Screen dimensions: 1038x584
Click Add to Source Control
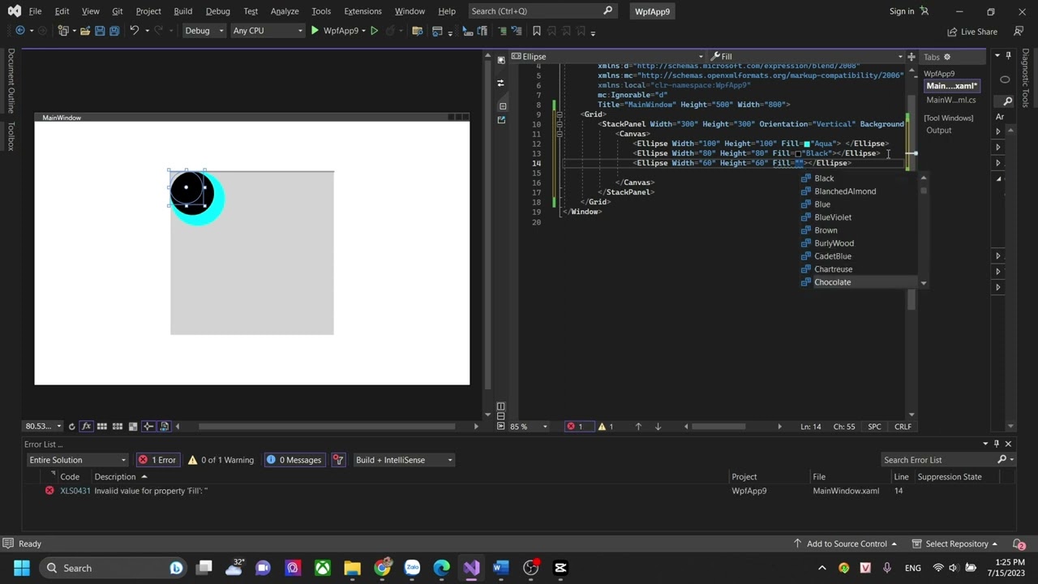[x=846, y=543]
